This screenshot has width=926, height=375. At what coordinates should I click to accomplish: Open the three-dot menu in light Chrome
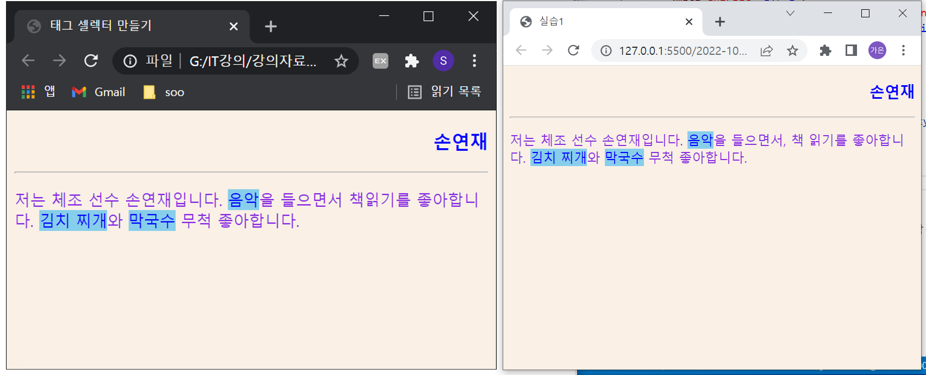(903, 50)
